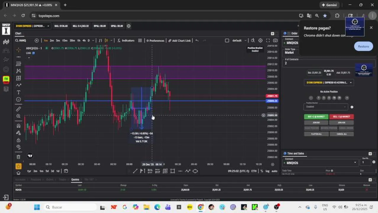Select the ruler measure tool

click(18, 109)
